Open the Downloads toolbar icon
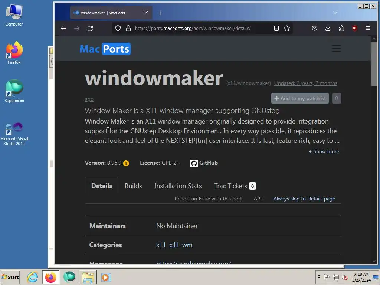Screen dimensions: 380x285 (x=328, y=28)
